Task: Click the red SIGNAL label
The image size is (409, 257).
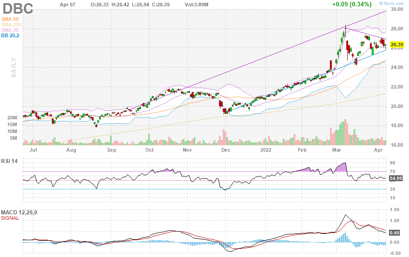Action: [10, 218]
